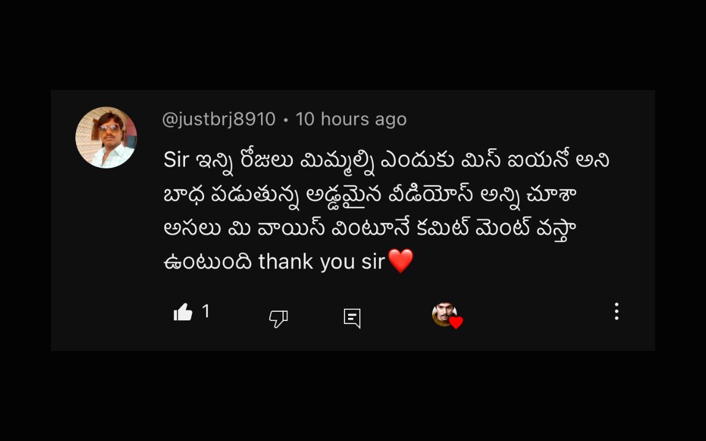Open the reply speech bubble icon
The image size is (706, 441).
(352, 318)
